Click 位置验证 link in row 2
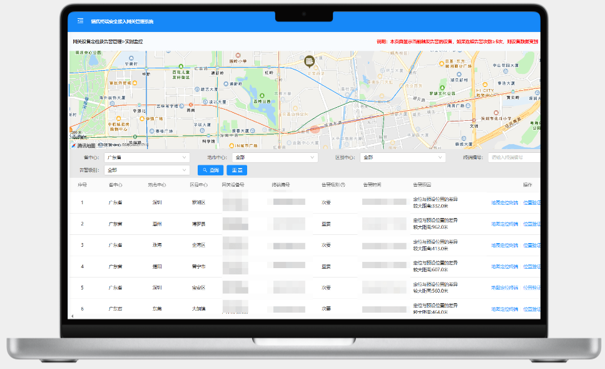Image resolution: width=605 pixels, height=369 pixels. [531, 224]
